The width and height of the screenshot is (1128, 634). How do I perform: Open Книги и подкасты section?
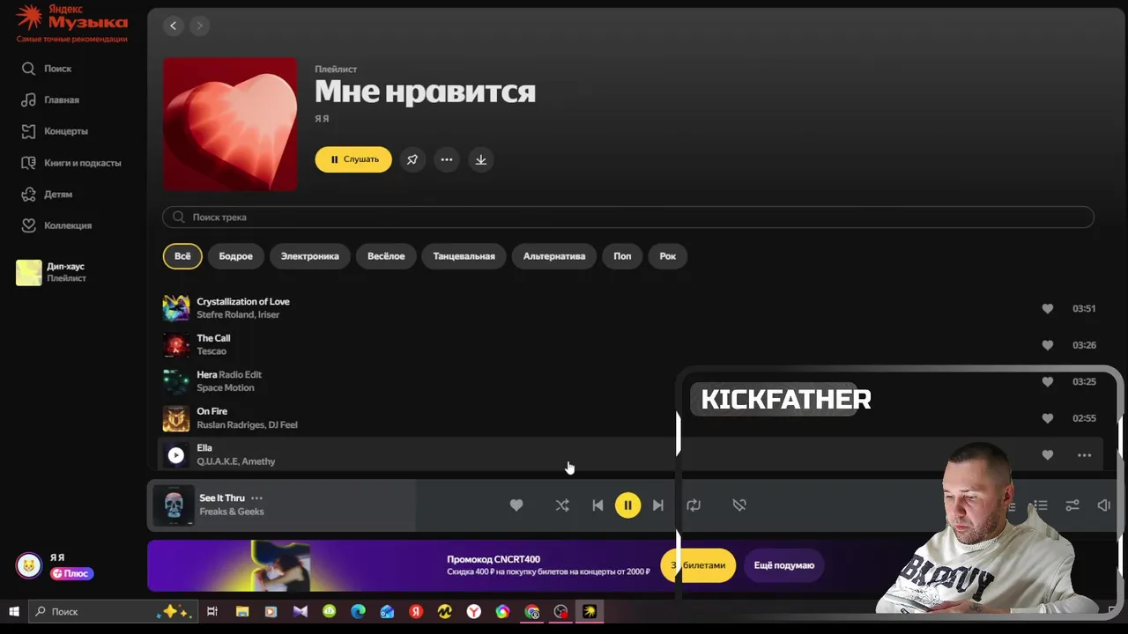[71, 163]
